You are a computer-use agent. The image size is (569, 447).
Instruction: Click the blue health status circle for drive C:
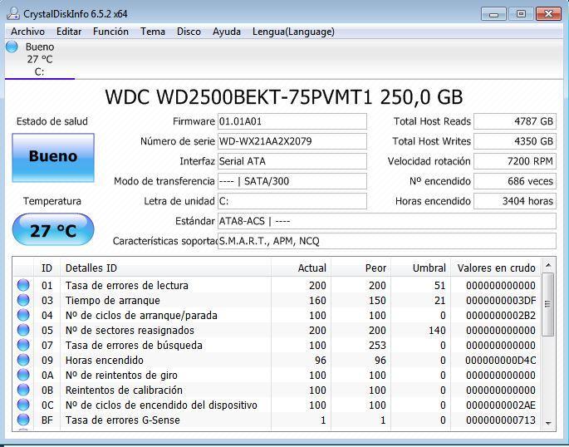(x=12, y=47)
